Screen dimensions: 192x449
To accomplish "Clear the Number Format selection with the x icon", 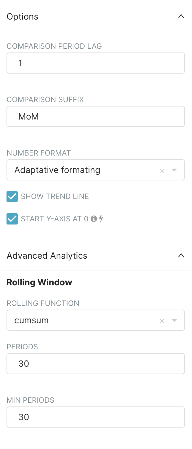I will click(x=162, y=170).
